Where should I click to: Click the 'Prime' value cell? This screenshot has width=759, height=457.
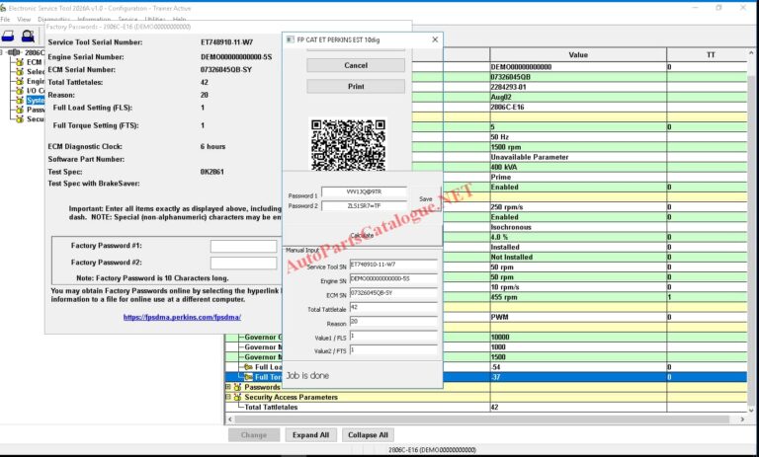coord(578,177)
